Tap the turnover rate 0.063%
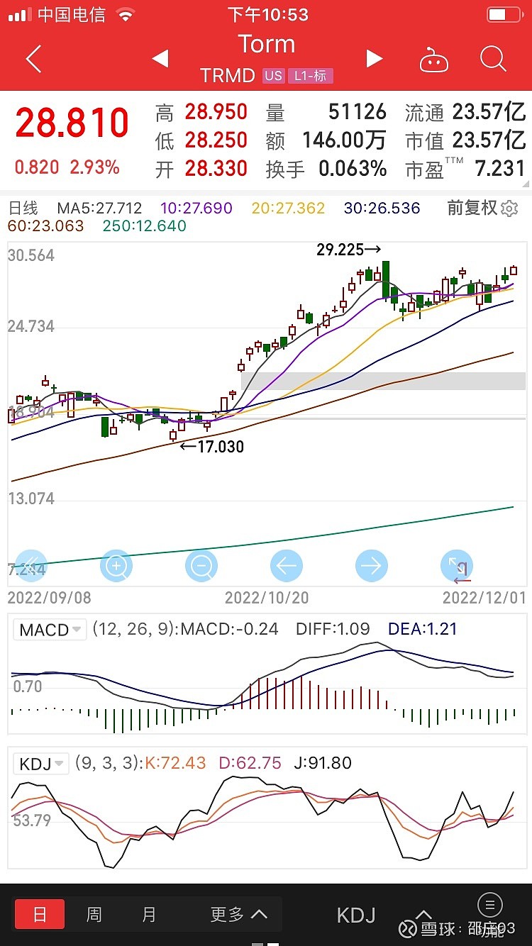 tap(353, 169)
